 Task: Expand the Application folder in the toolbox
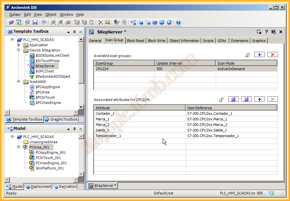pos(19,45)
